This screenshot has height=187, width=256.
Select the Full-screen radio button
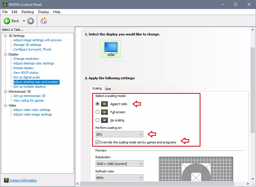97,112
